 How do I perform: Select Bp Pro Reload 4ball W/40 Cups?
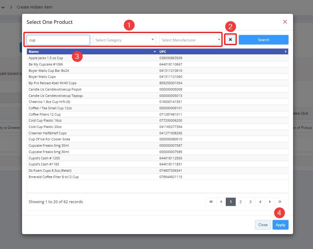[158, 83]
